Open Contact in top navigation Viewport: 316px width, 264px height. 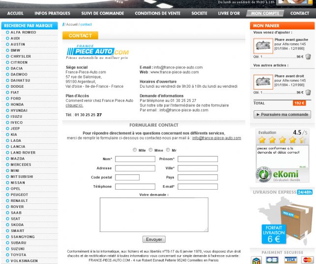click(x=299, y=13)
